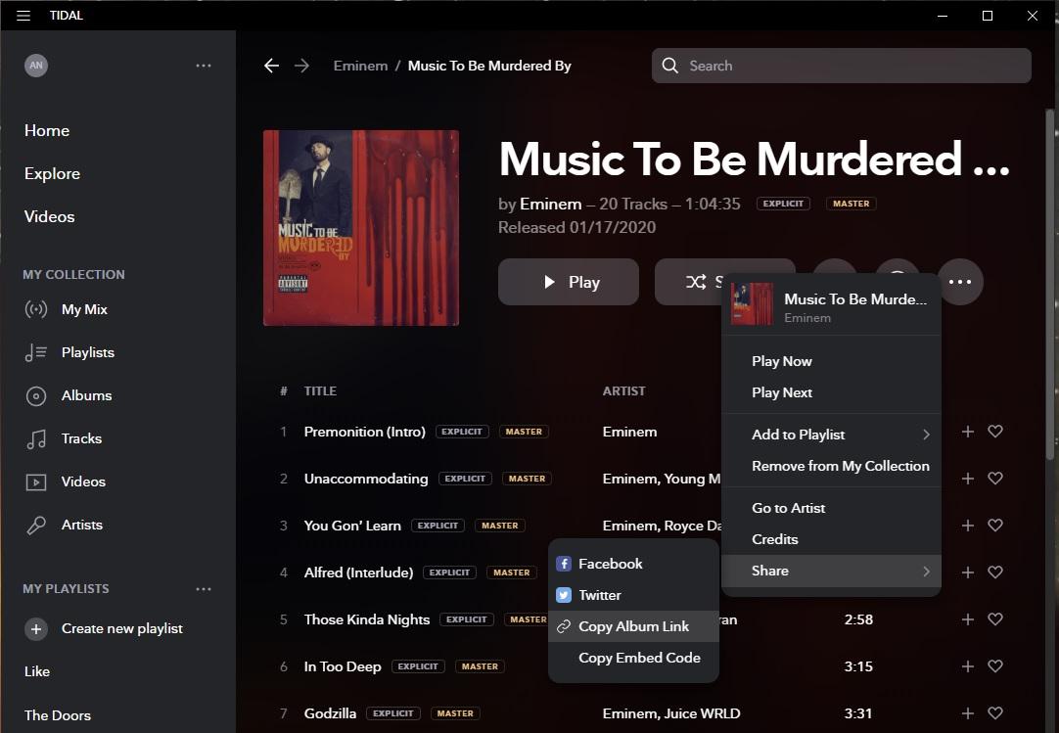The width and height of the screenshot is (1059, 733).
Task: Open My Playlists three-dot options
Action: coord(204,589)
